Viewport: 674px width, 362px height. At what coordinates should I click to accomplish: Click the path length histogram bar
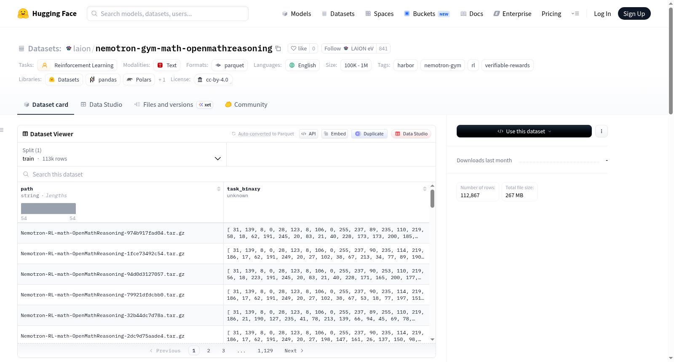(48, 209)
